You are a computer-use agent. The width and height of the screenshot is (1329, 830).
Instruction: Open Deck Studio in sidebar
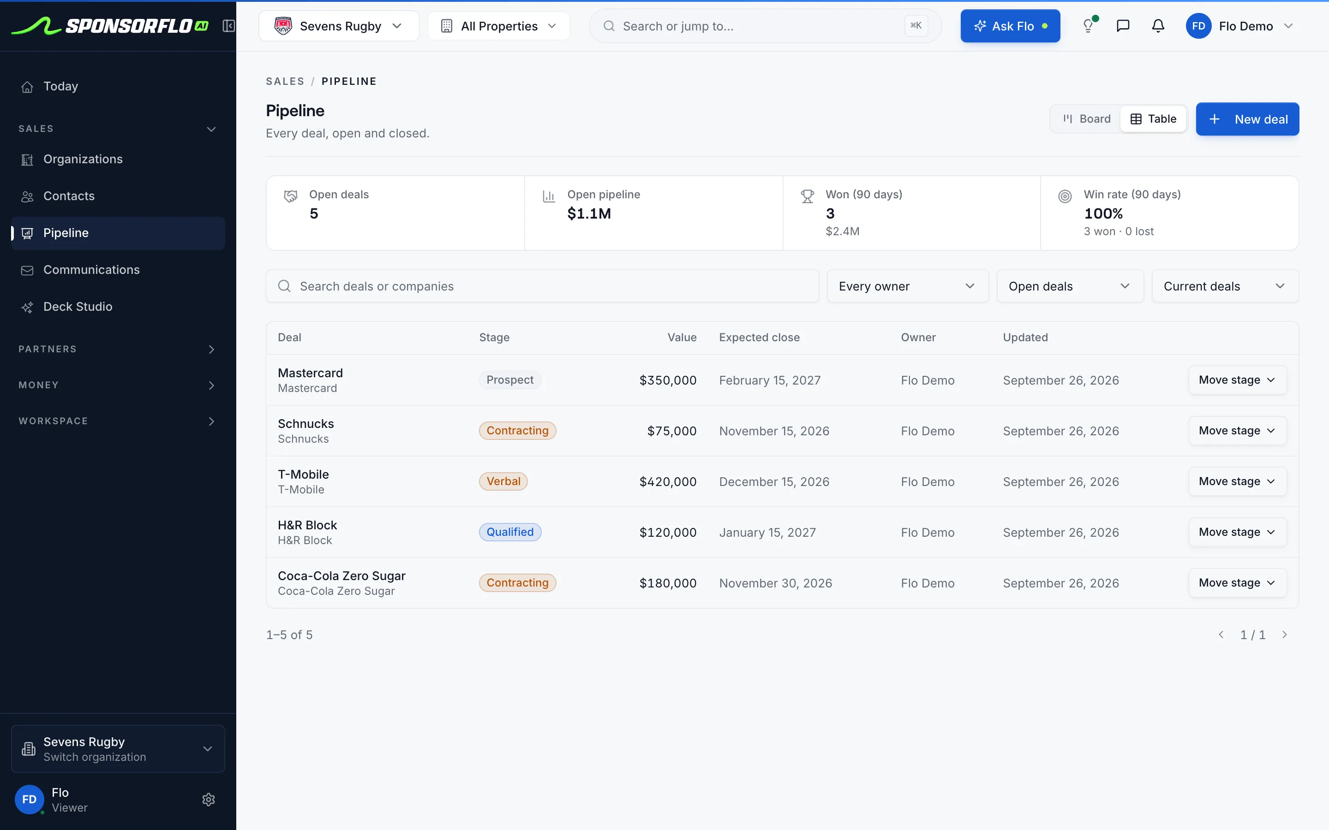pyautogui.click(x=118, y=306)
